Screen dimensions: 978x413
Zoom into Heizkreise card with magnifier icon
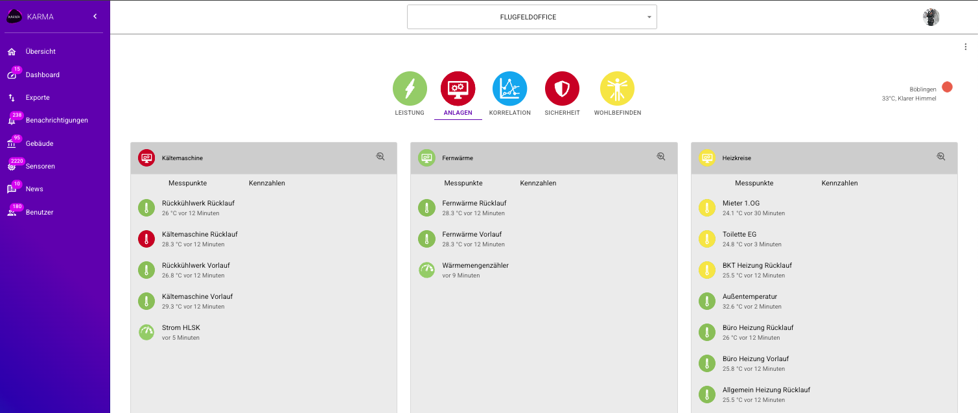coord(940,156)
